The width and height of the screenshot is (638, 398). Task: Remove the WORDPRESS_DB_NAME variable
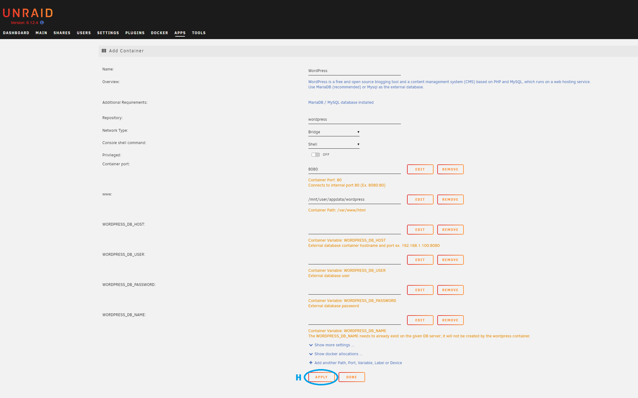pos(450,320)
